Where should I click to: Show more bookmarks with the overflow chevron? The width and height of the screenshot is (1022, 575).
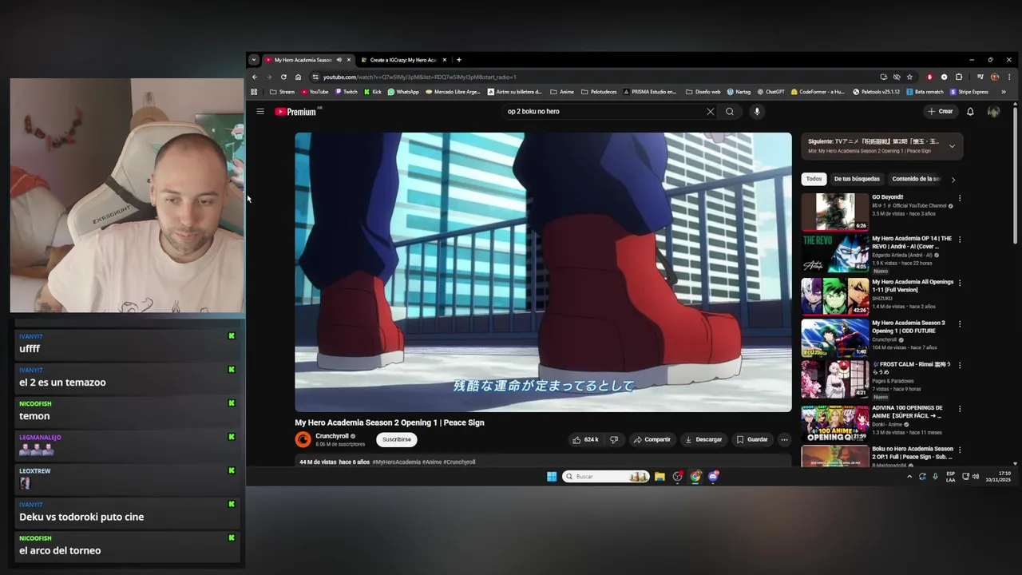1004,92
